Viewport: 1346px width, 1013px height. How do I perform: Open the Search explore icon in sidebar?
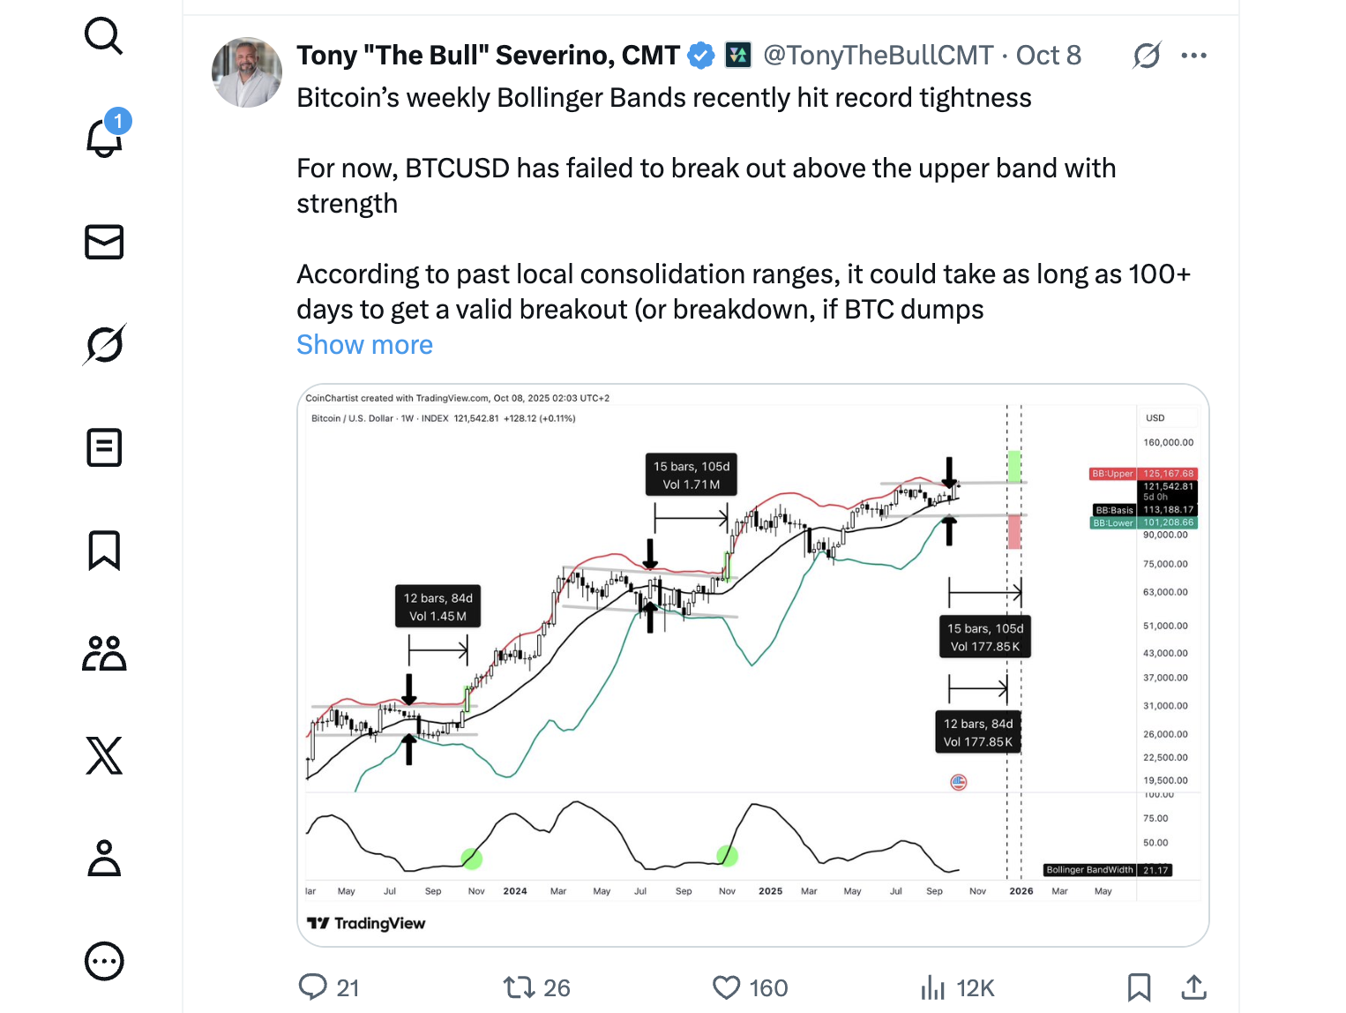[103, 37]
